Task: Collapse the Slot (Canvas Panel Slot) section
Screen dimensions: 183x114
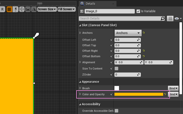Action: [80, 25]
